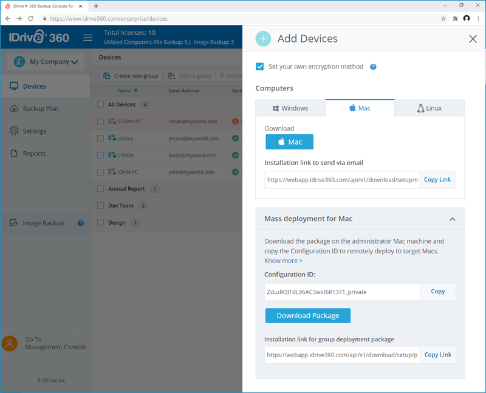
Task: Open Devices in the sidebar
Action: (45, 86)
